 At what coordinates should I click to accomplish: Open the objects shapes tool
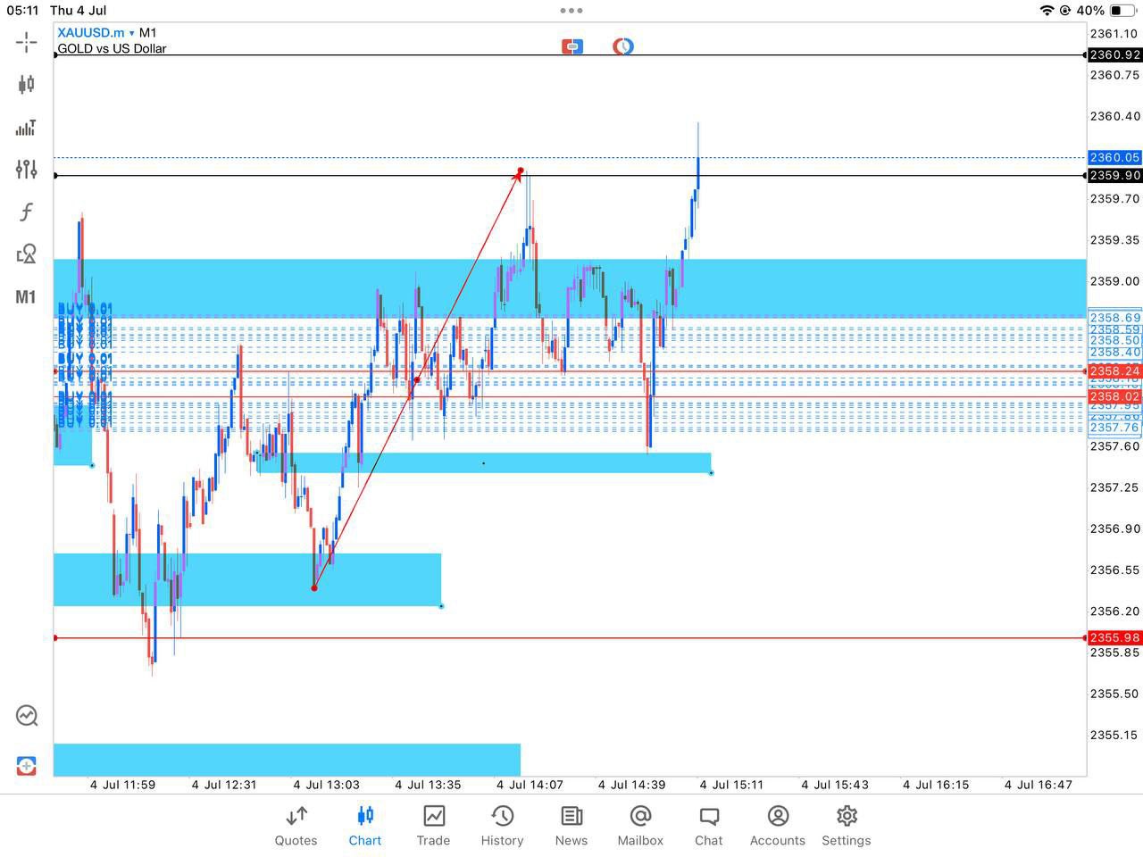click(x=26, y=254)
